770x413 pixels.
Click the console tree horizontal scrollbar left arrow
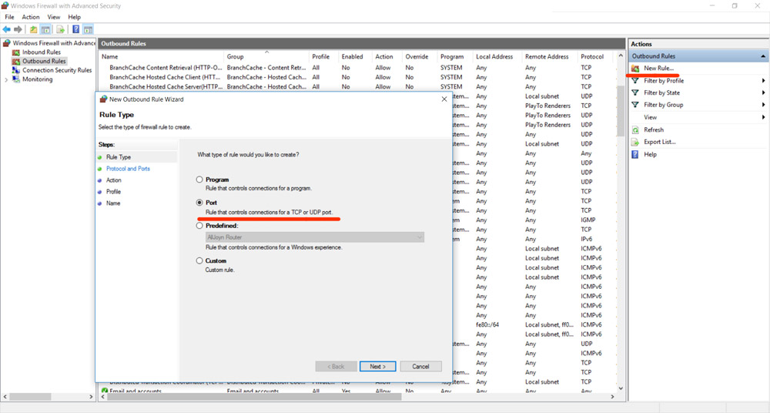click(5, 396)
